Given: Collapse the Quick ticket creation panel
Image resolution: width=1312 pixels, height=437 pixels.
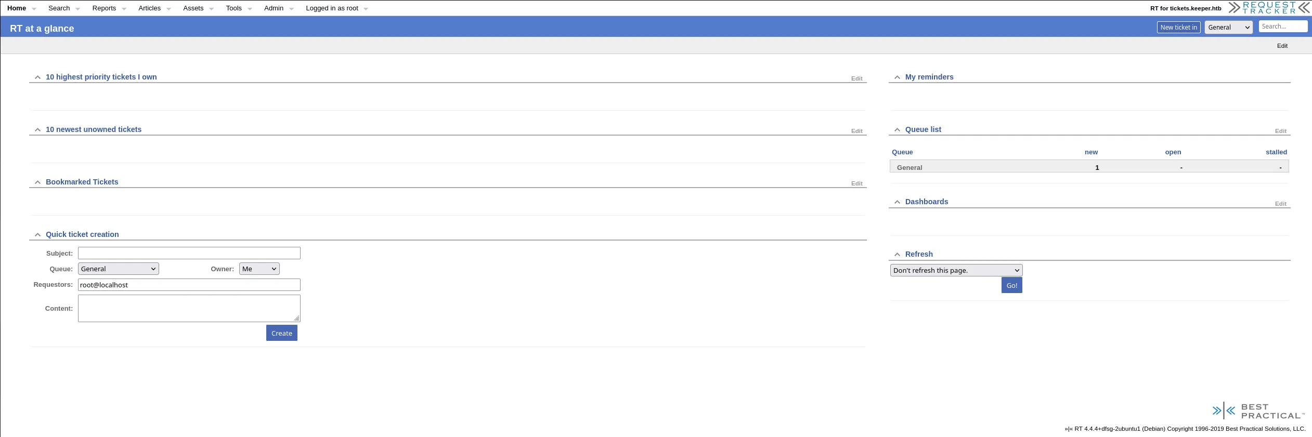Looking at the screenshot, I should point(37,235).
